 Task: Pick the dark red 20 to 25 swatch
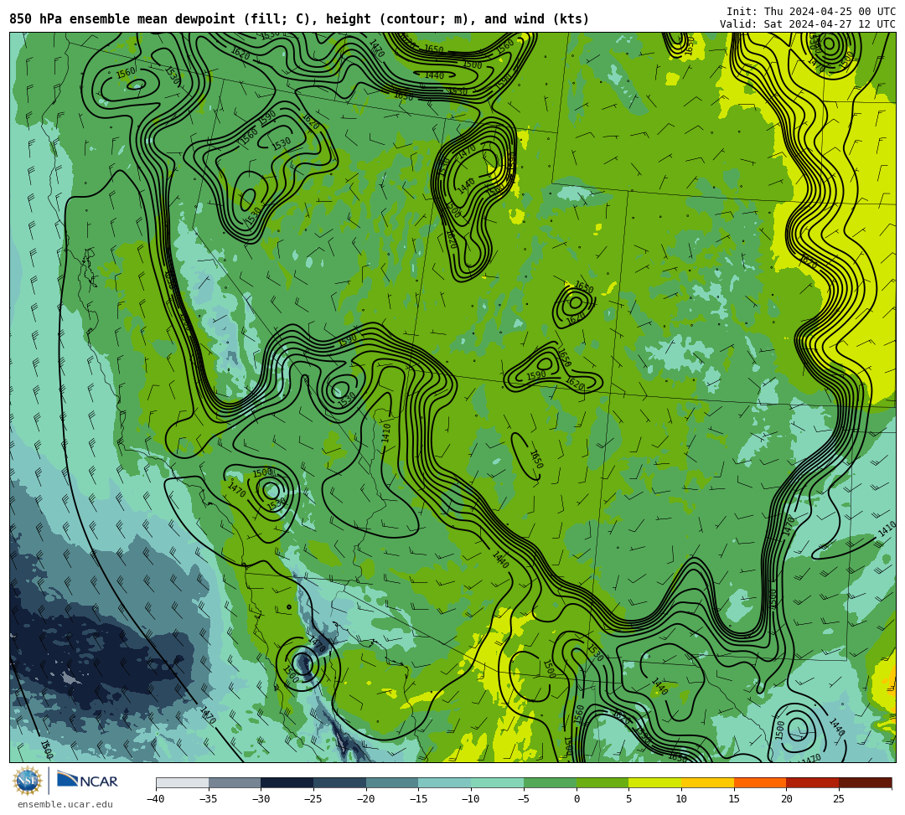tap(813, 782)
